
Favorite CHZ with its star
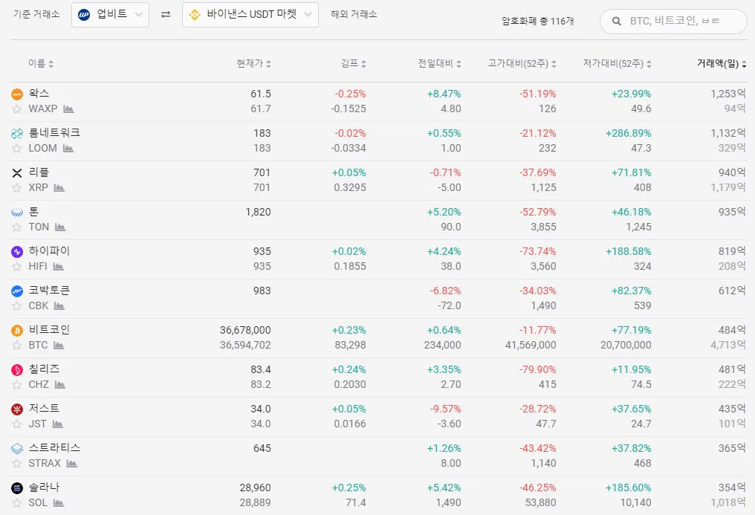[x=17, y=385]
